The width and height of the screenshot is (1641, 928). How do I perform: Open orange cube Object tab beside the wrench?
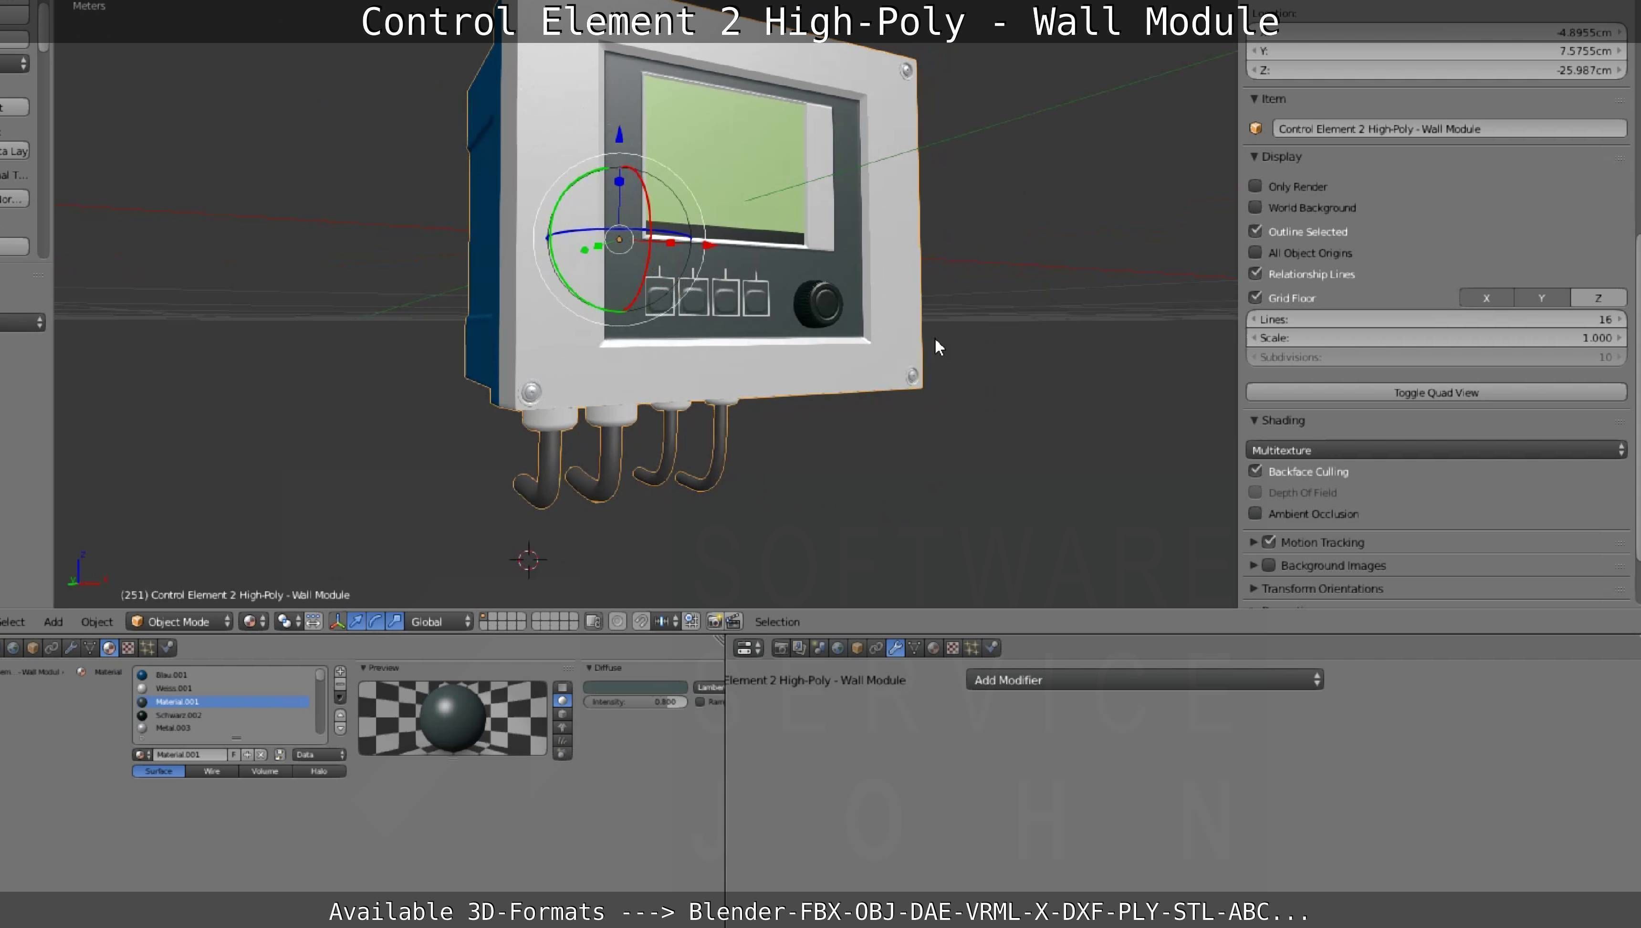tap(857, 648)
